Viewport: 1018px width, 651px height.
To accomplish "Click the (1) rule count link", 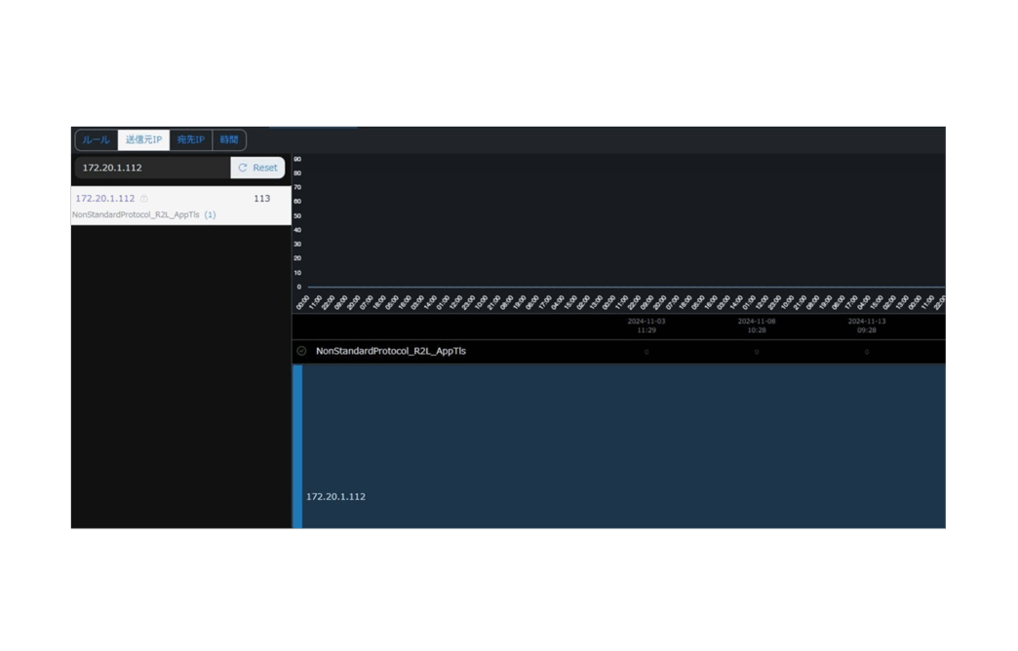I will click(x=210, y=214).
